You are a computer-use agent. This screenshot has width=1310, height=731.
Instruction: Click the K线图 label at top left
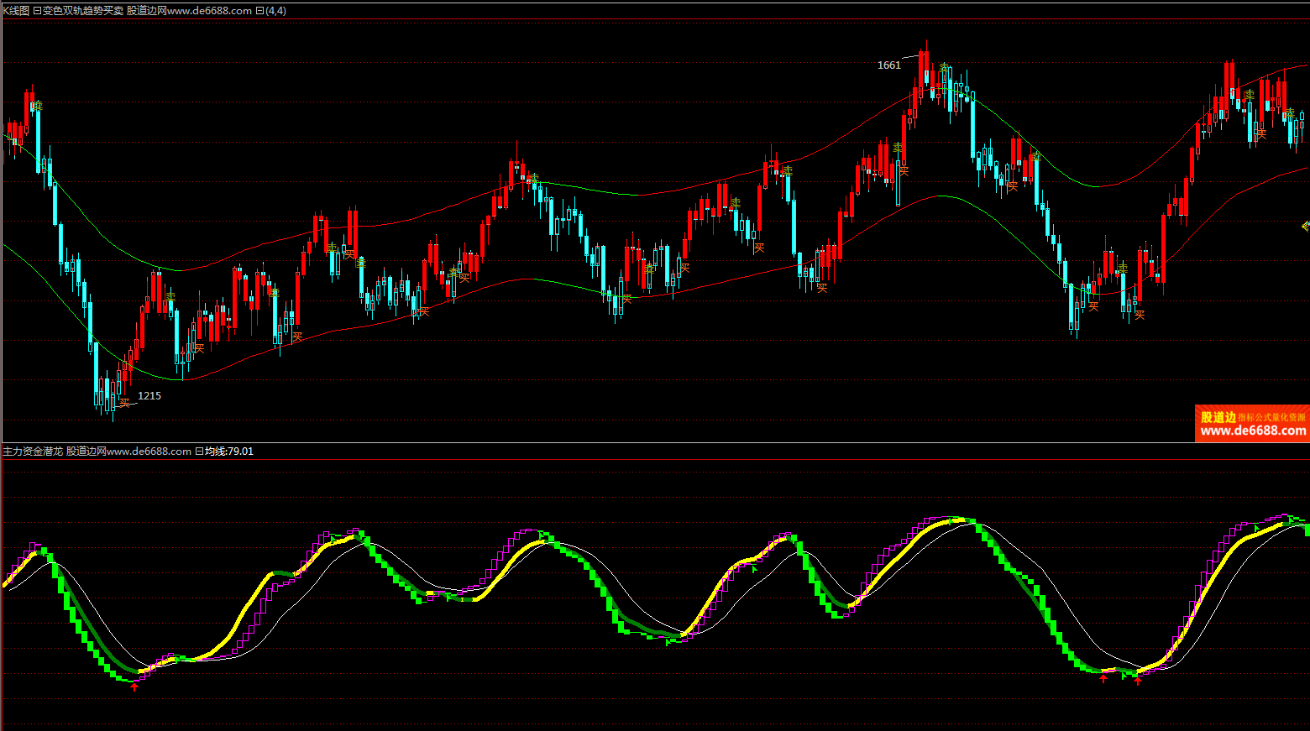[15, 11]
